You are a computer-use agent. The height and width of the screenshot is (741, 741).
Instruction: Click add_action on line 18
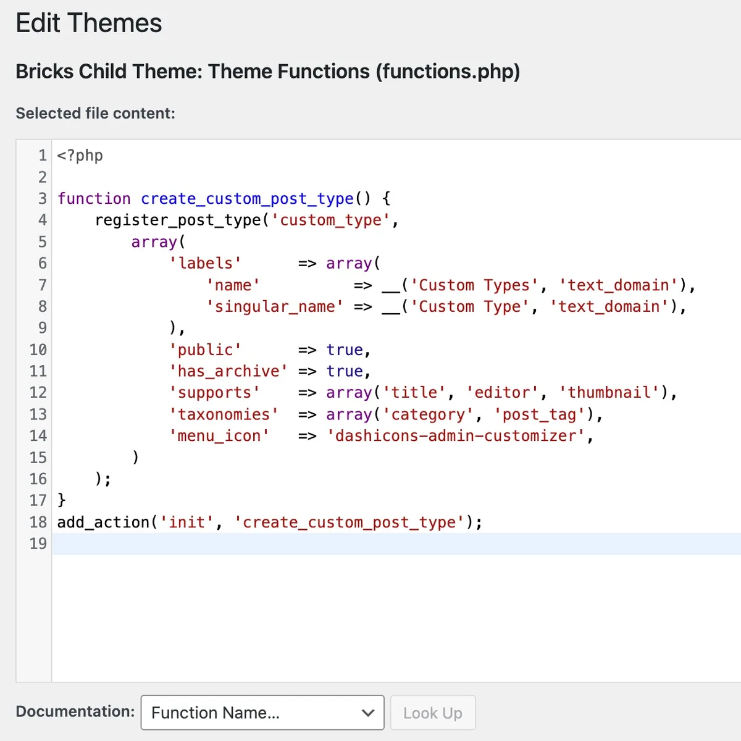point(103,522)
